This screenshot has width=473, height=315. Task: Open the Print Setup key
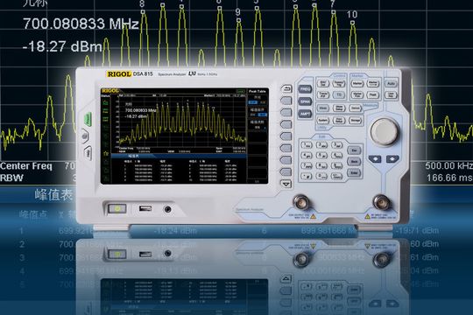tap(339, 120)
